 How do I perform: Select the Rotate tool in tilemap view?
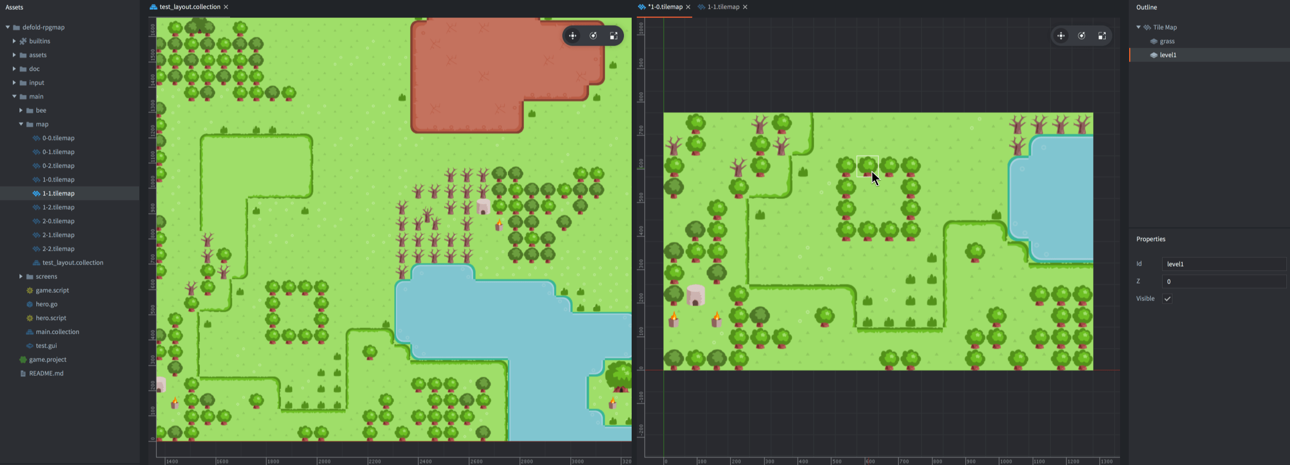tap(1082, 36)
